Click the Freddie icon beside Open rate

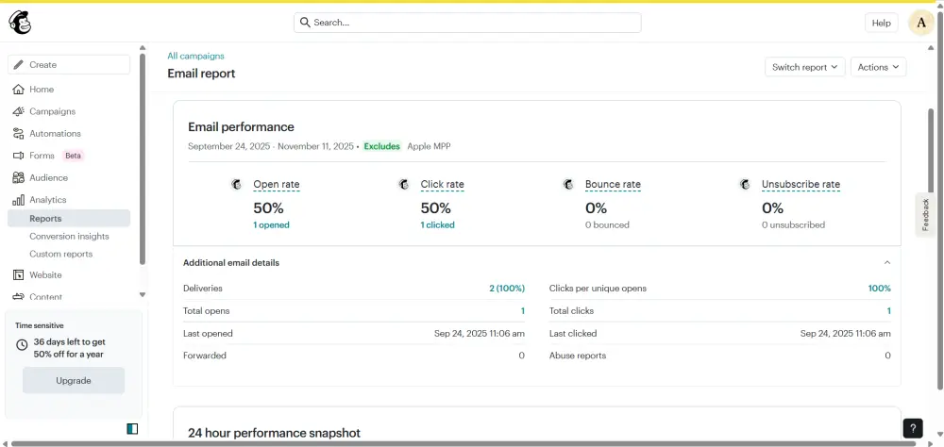coord(237,185)
